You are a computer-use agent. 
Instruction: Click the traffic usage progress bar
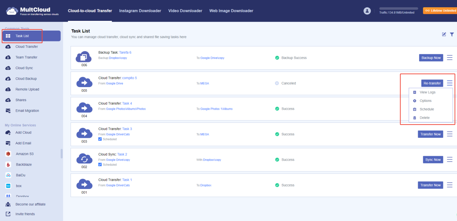click(x=399, y=8)
